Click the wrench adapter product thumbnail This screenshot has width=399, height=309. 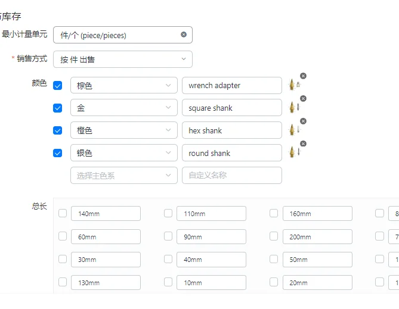(293, 85)
